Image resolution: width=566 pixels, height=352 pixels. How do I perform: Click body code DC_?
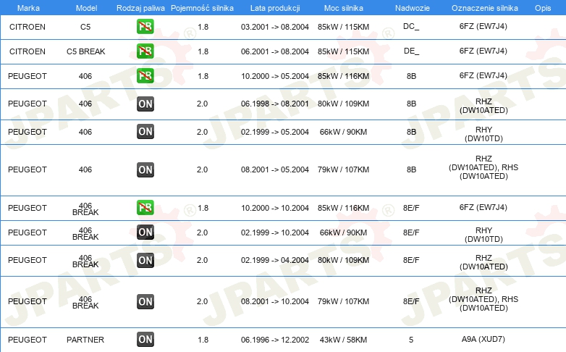click(411, 26)
